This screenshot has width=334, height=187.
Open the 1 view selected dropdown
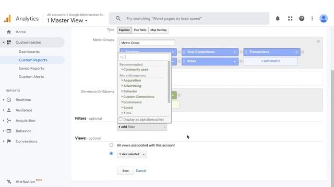(x=132, y=154)
